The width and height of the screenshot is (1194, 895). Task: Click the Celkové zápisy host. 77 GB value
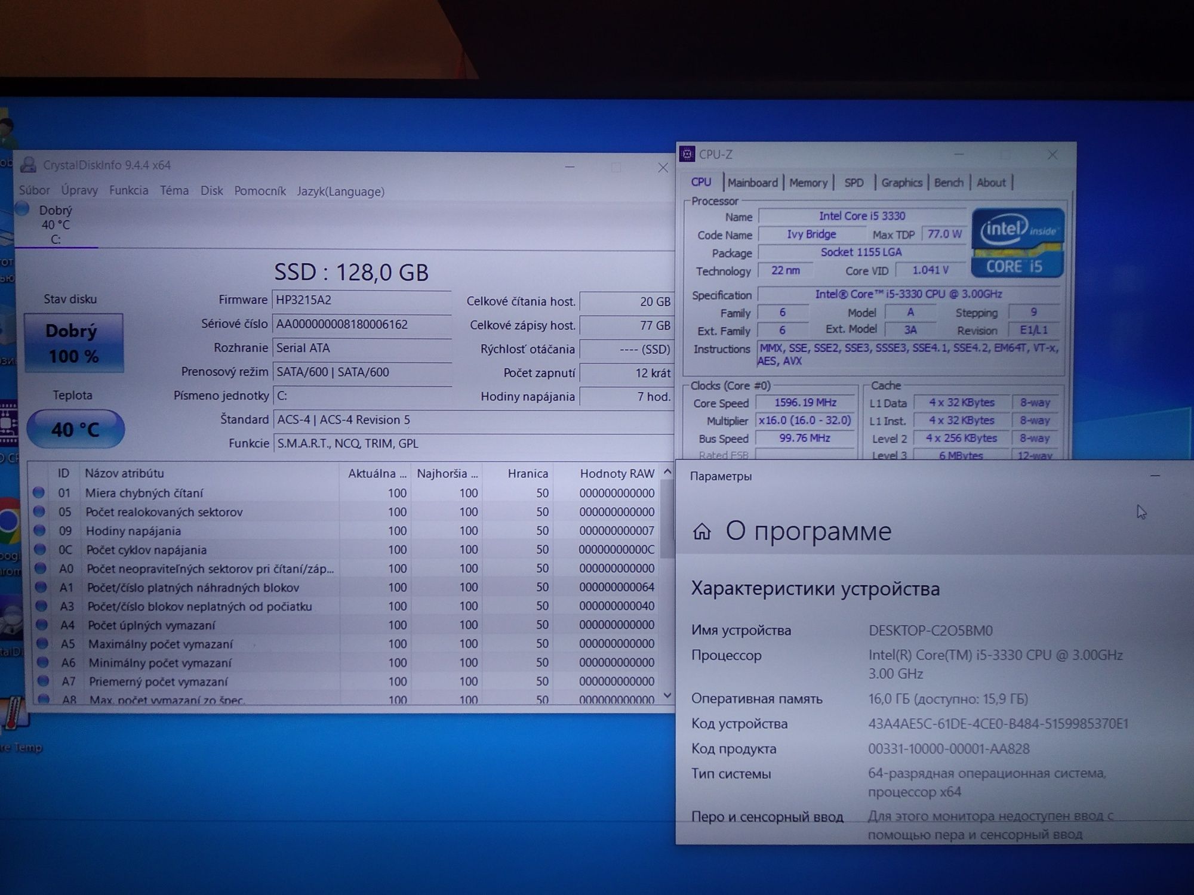click(x=626, y=326)
